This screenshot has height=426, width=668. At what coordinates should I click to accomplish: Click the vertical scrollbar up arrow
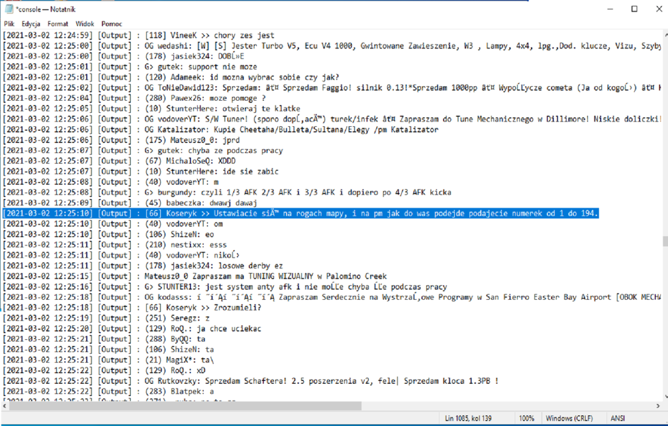pos(665,35)
